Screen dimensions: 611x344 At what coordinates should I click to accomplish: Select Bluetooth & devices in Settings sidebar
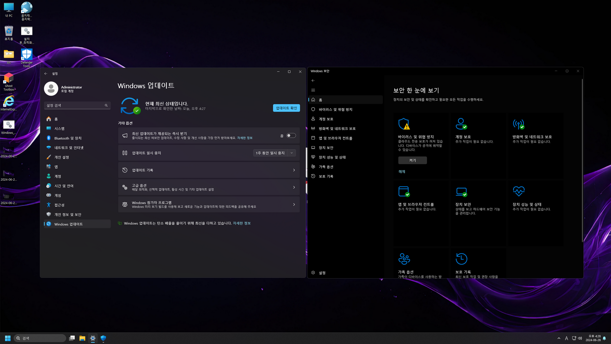[x=68, y=138]
